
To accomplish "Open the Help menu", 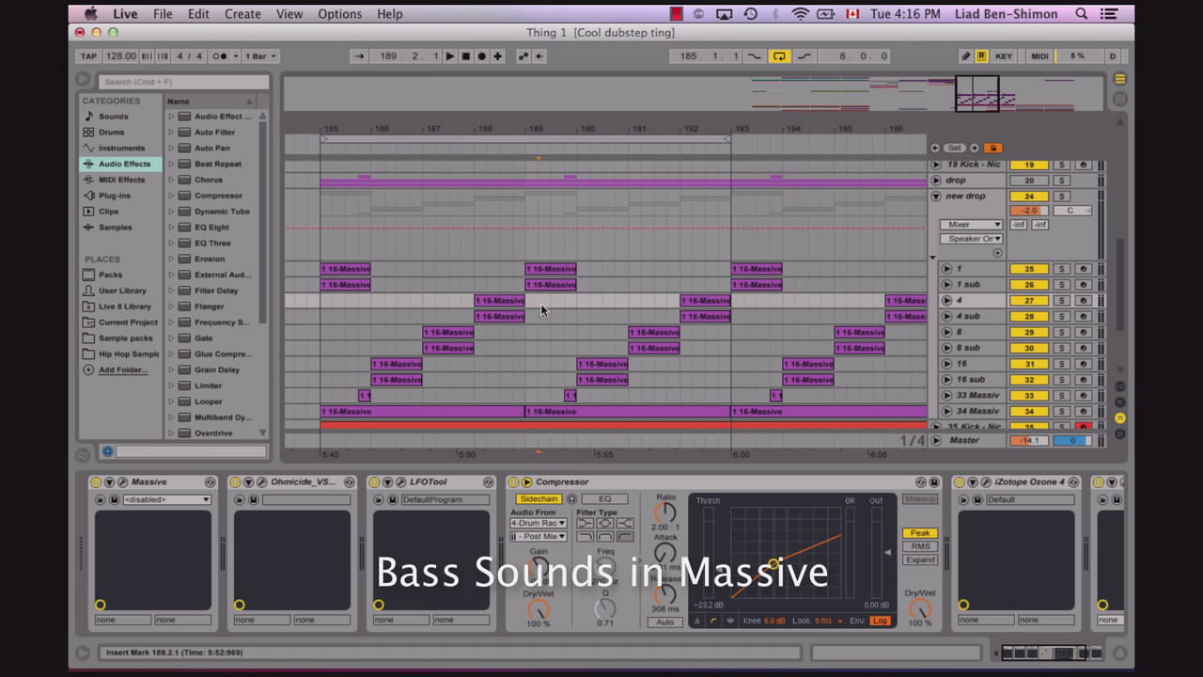I will (390, 14).
